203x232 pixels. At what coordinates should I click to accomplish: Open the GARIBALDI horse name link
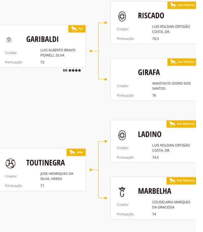tap(42, 39)
